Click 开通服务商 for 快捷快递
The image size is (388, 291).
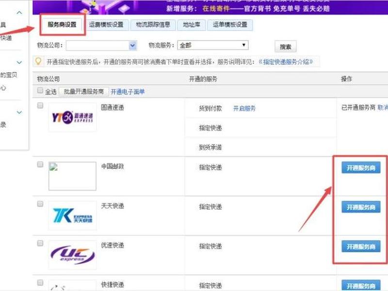point(361,285)
